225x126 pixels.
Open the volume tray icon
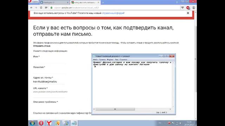pyautogui.click(x=180, y=123)
